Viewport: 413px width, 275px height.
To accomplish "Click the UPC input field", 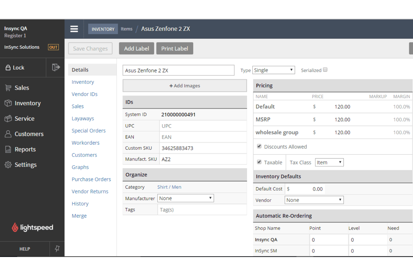I will click(x=203, y=126).
